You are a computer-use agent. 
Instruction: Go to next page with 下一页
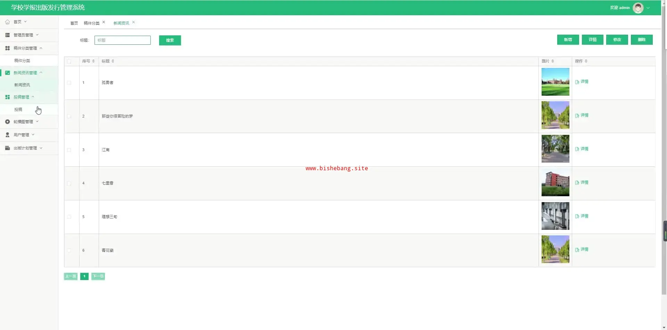pos(98,276)
